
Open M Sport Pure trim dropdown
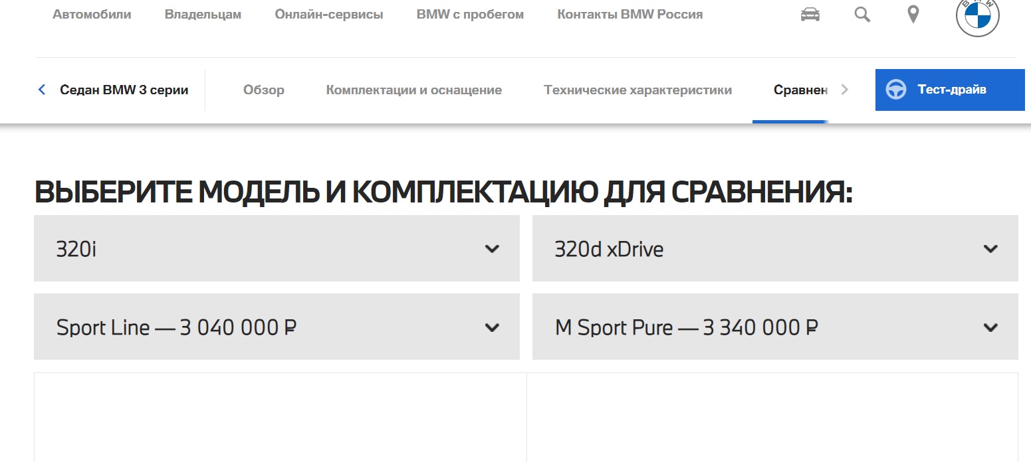pyautogui.click(x=775, y=327)
